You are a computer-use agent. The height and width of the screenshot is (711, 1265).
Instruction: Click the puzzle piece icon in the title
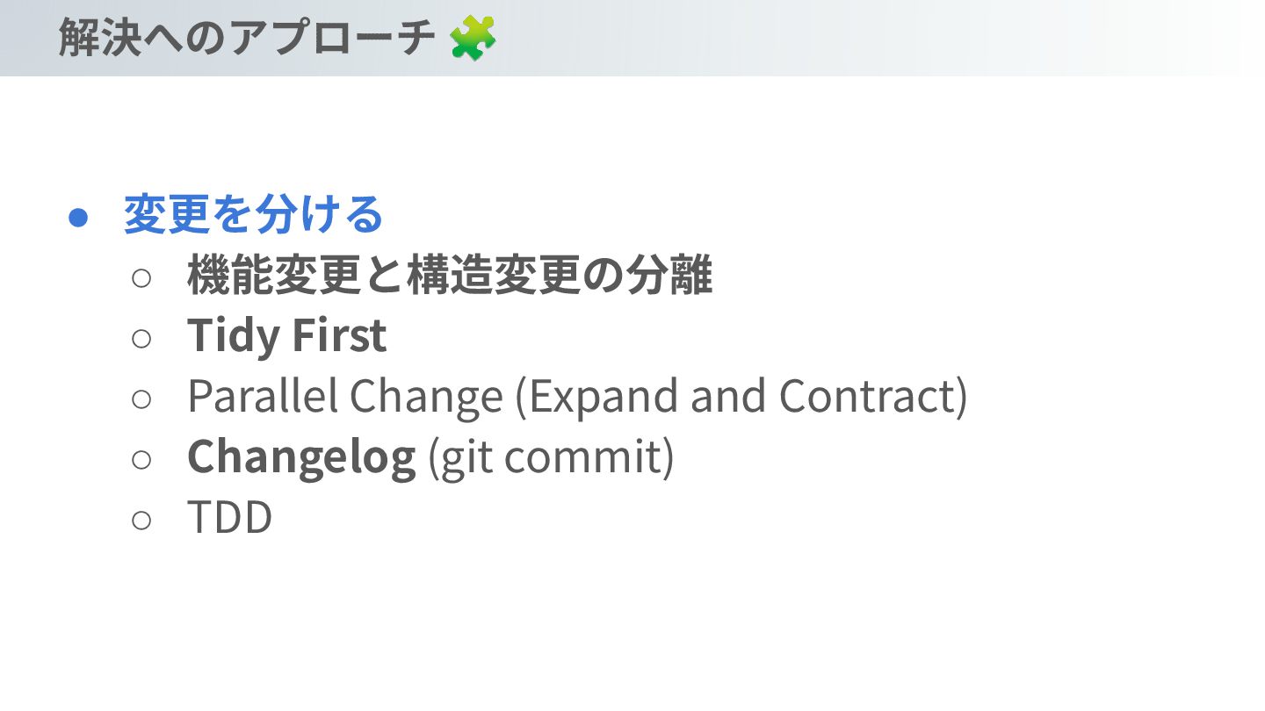click(x=473, y=39)
